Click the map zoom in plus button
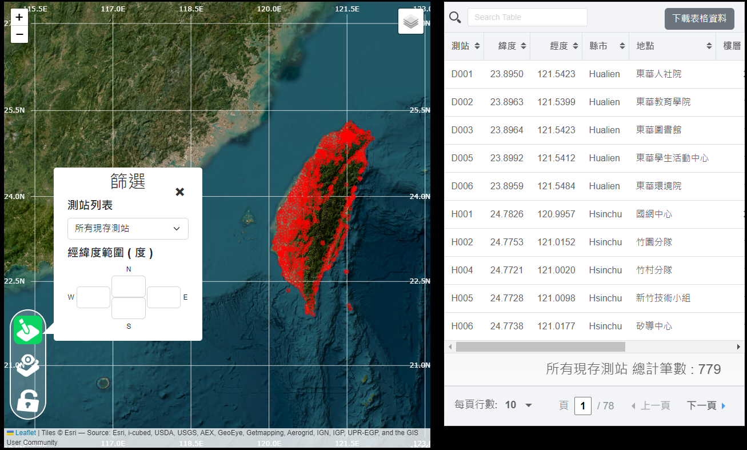The height and width of the screenshot is (450, 747). [x=19, y=18]
